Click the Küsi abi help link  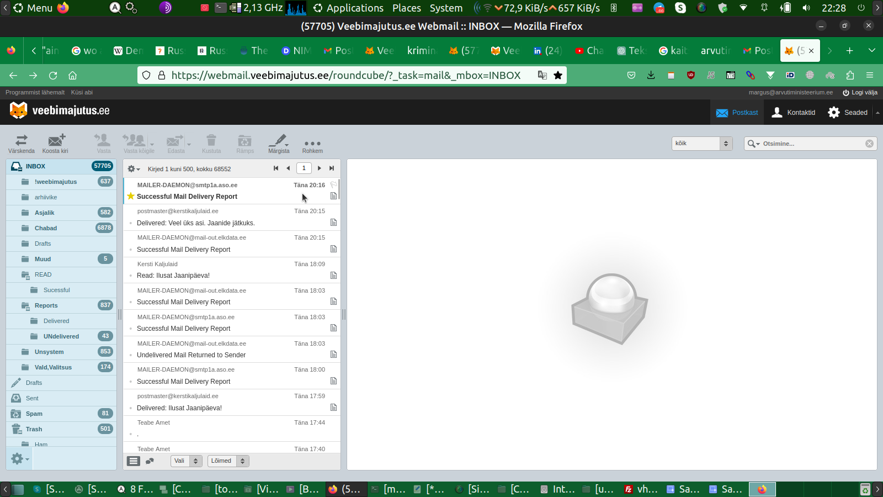(82, 92)
